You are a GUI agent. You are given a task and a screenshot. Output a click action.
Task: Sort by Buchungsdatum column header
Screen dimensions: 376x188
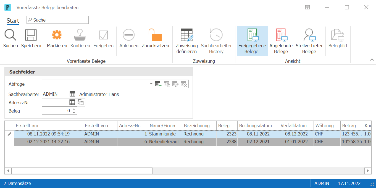point(258,126)
